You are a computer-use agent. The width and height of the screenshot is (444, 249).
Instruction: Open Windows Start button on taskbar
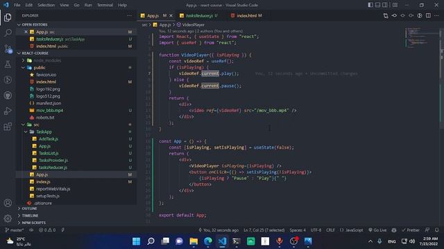click(x=136, y=241)
